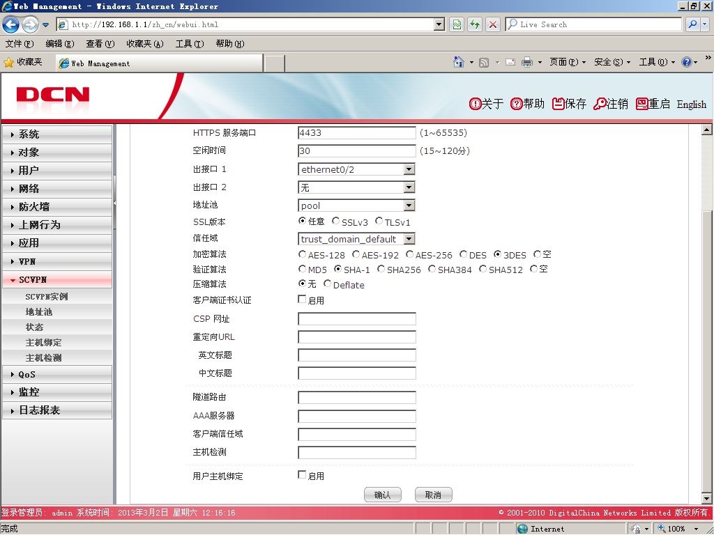Expand the 防火墙 sidebar section

point(57,207)
